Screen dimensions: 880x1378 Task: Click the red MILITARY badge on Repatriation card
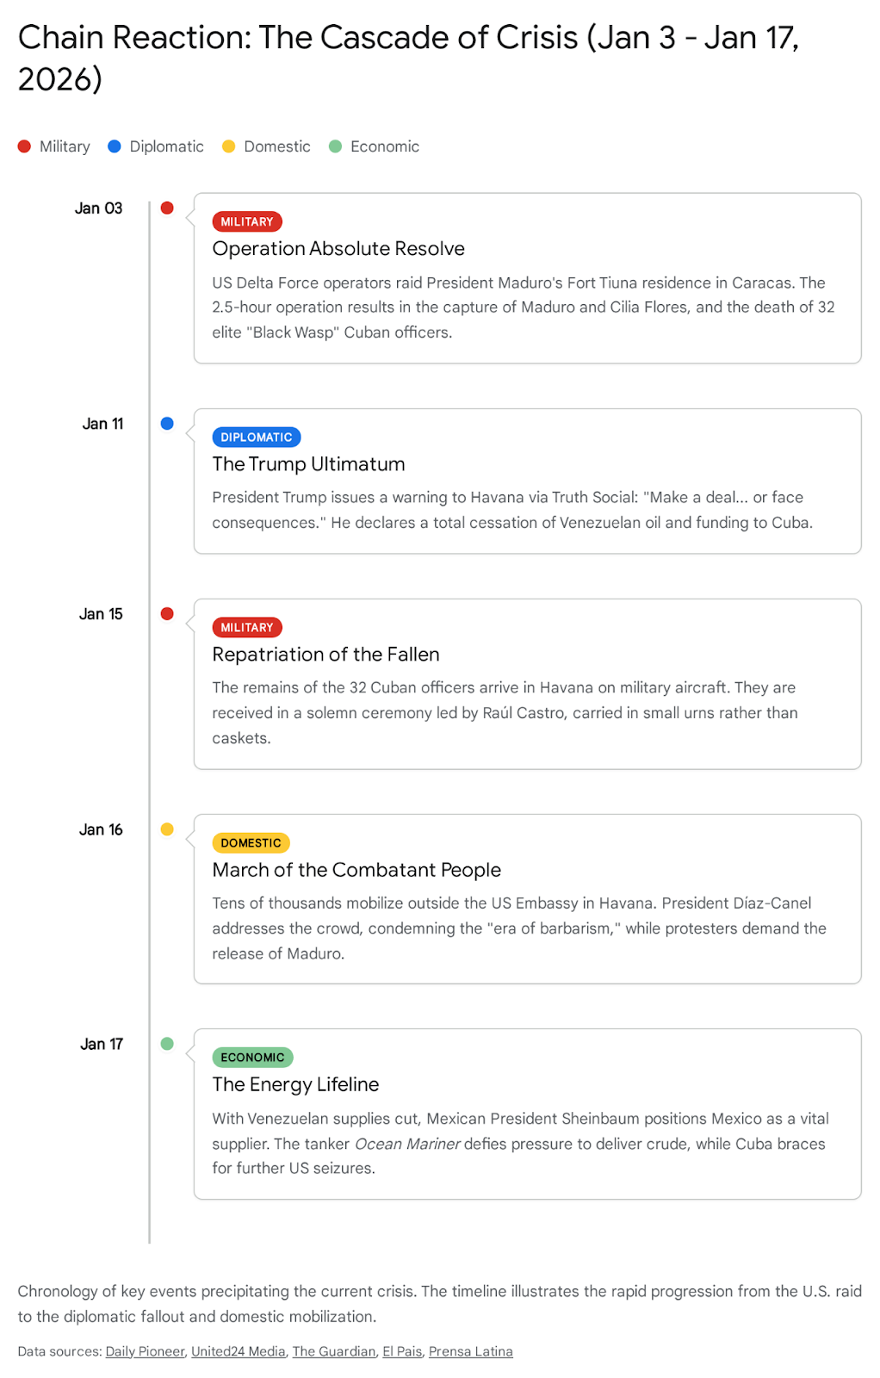pos(247,628)
